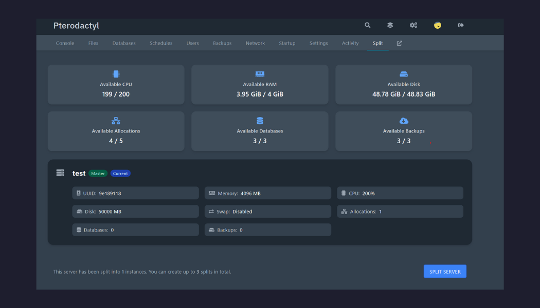Image resolution: width=540 pixels, height=308 pixels.
Task: Click the memory icon next to Memory: 4096 MB
Action: (x=212, y=193)
